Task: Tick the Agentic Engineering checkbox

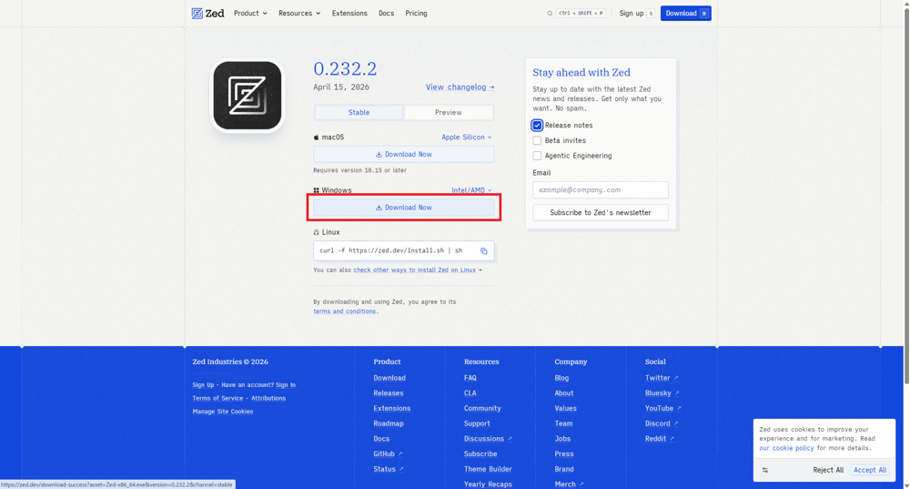Action: point(537,156)
